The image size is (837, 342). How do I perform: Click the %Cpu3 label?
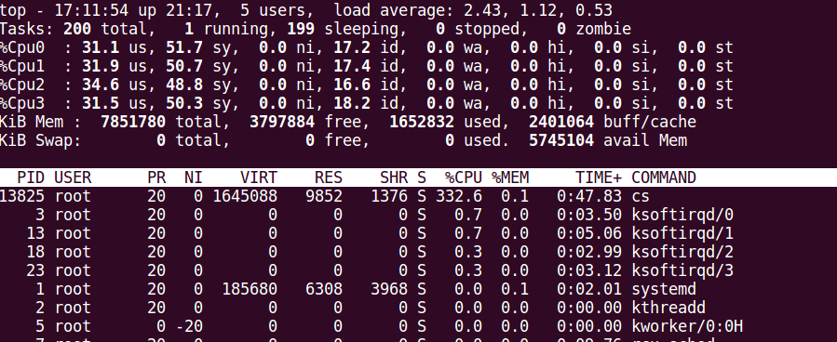(x=22, y=103)
